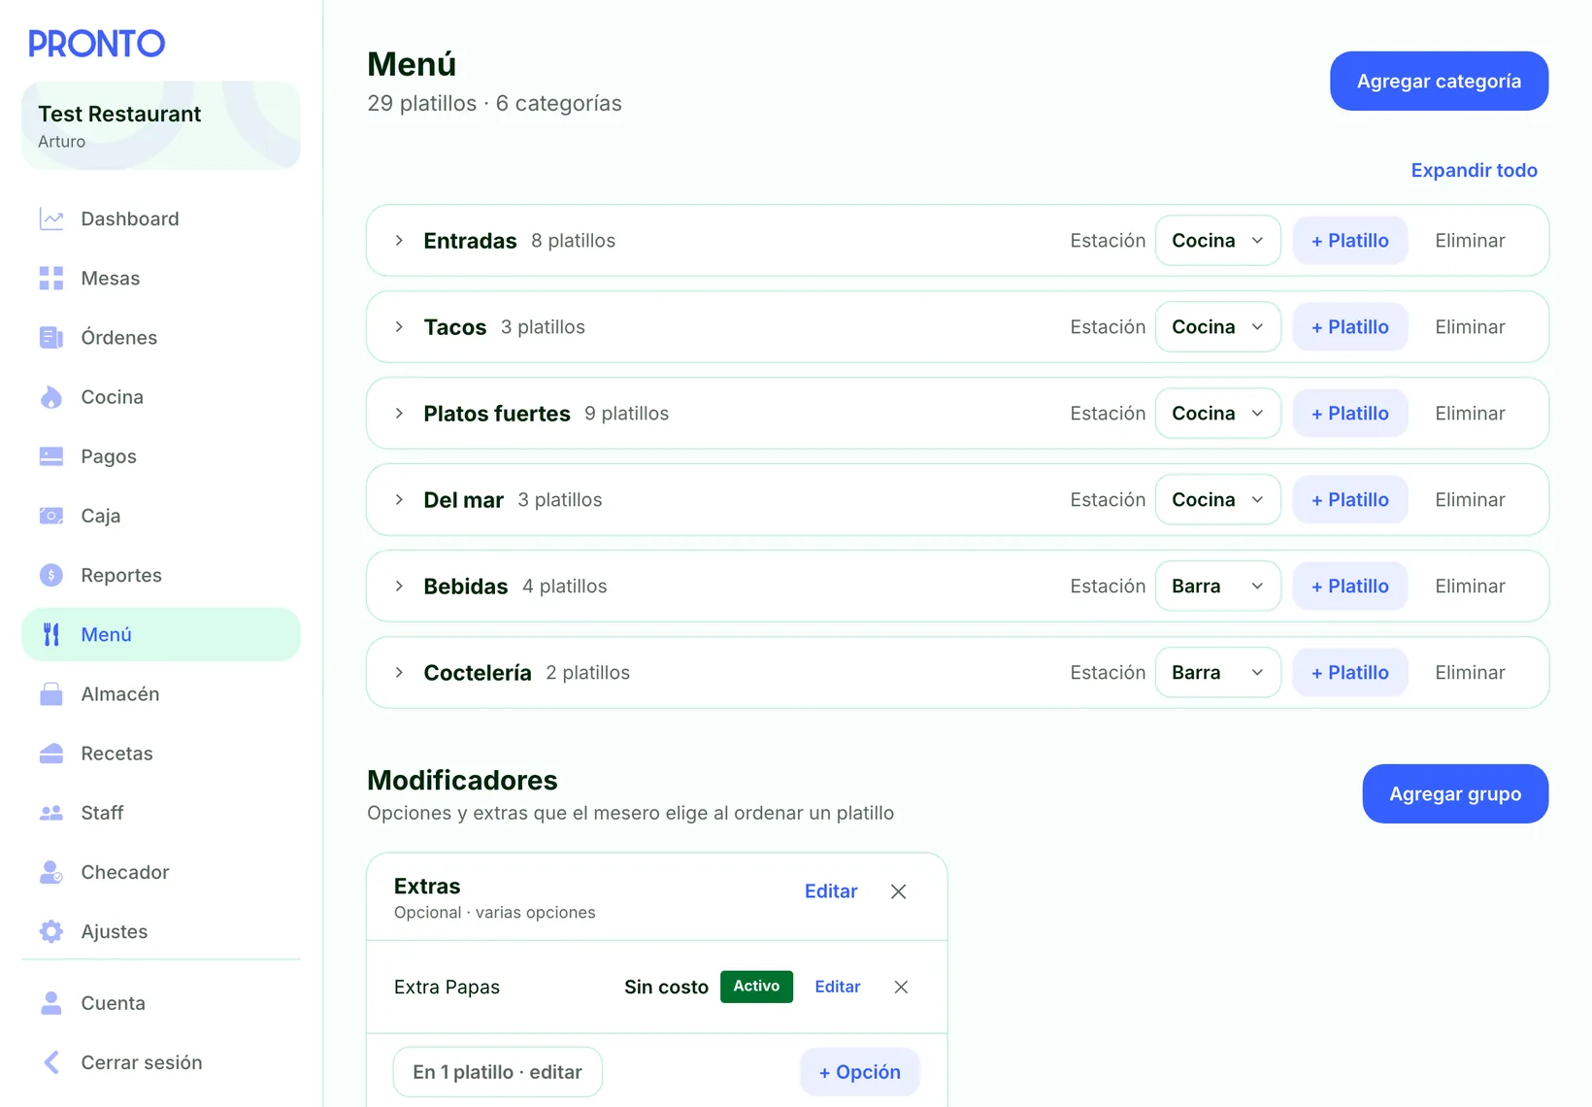Toggle the Activo status badge of Extra Papas
The image size is (1592, 1107).
[756, 987]
